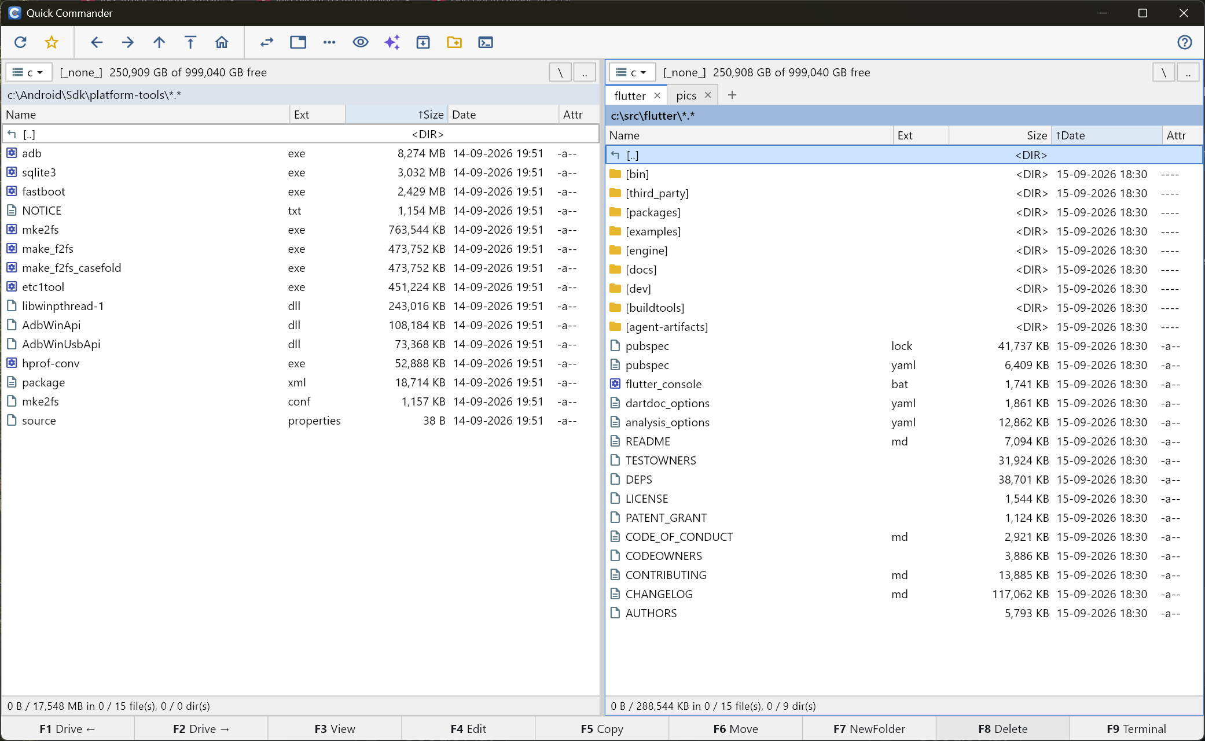This screenshot has height=741, width=1205.
Task: Open the help question mark icon
Action: pos(1185,42)
